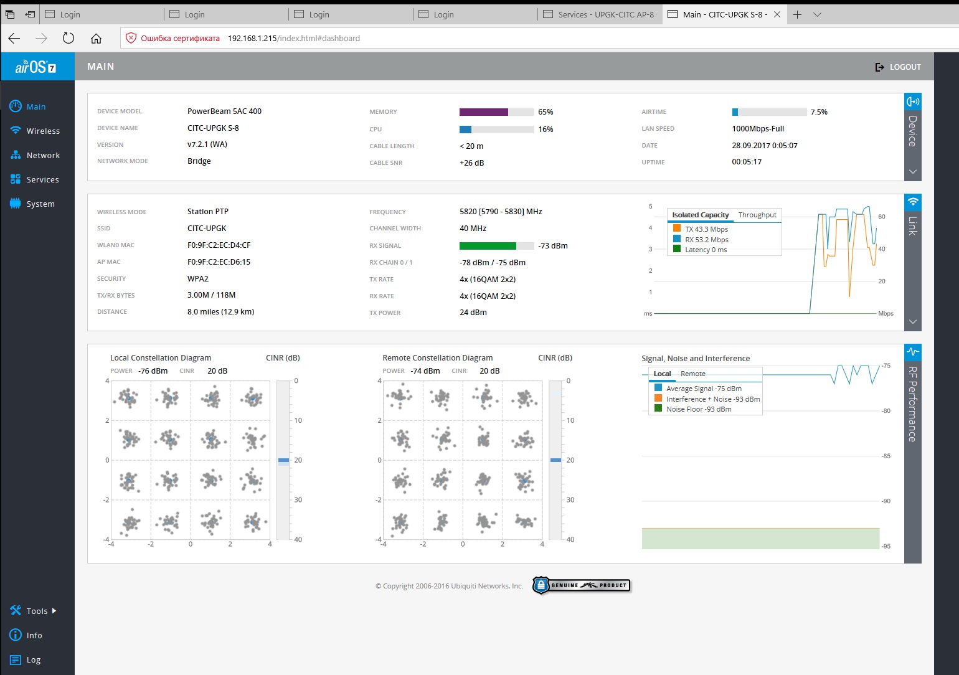
Task: Click the Memory usage bar
Action: [x=497, y=112]
